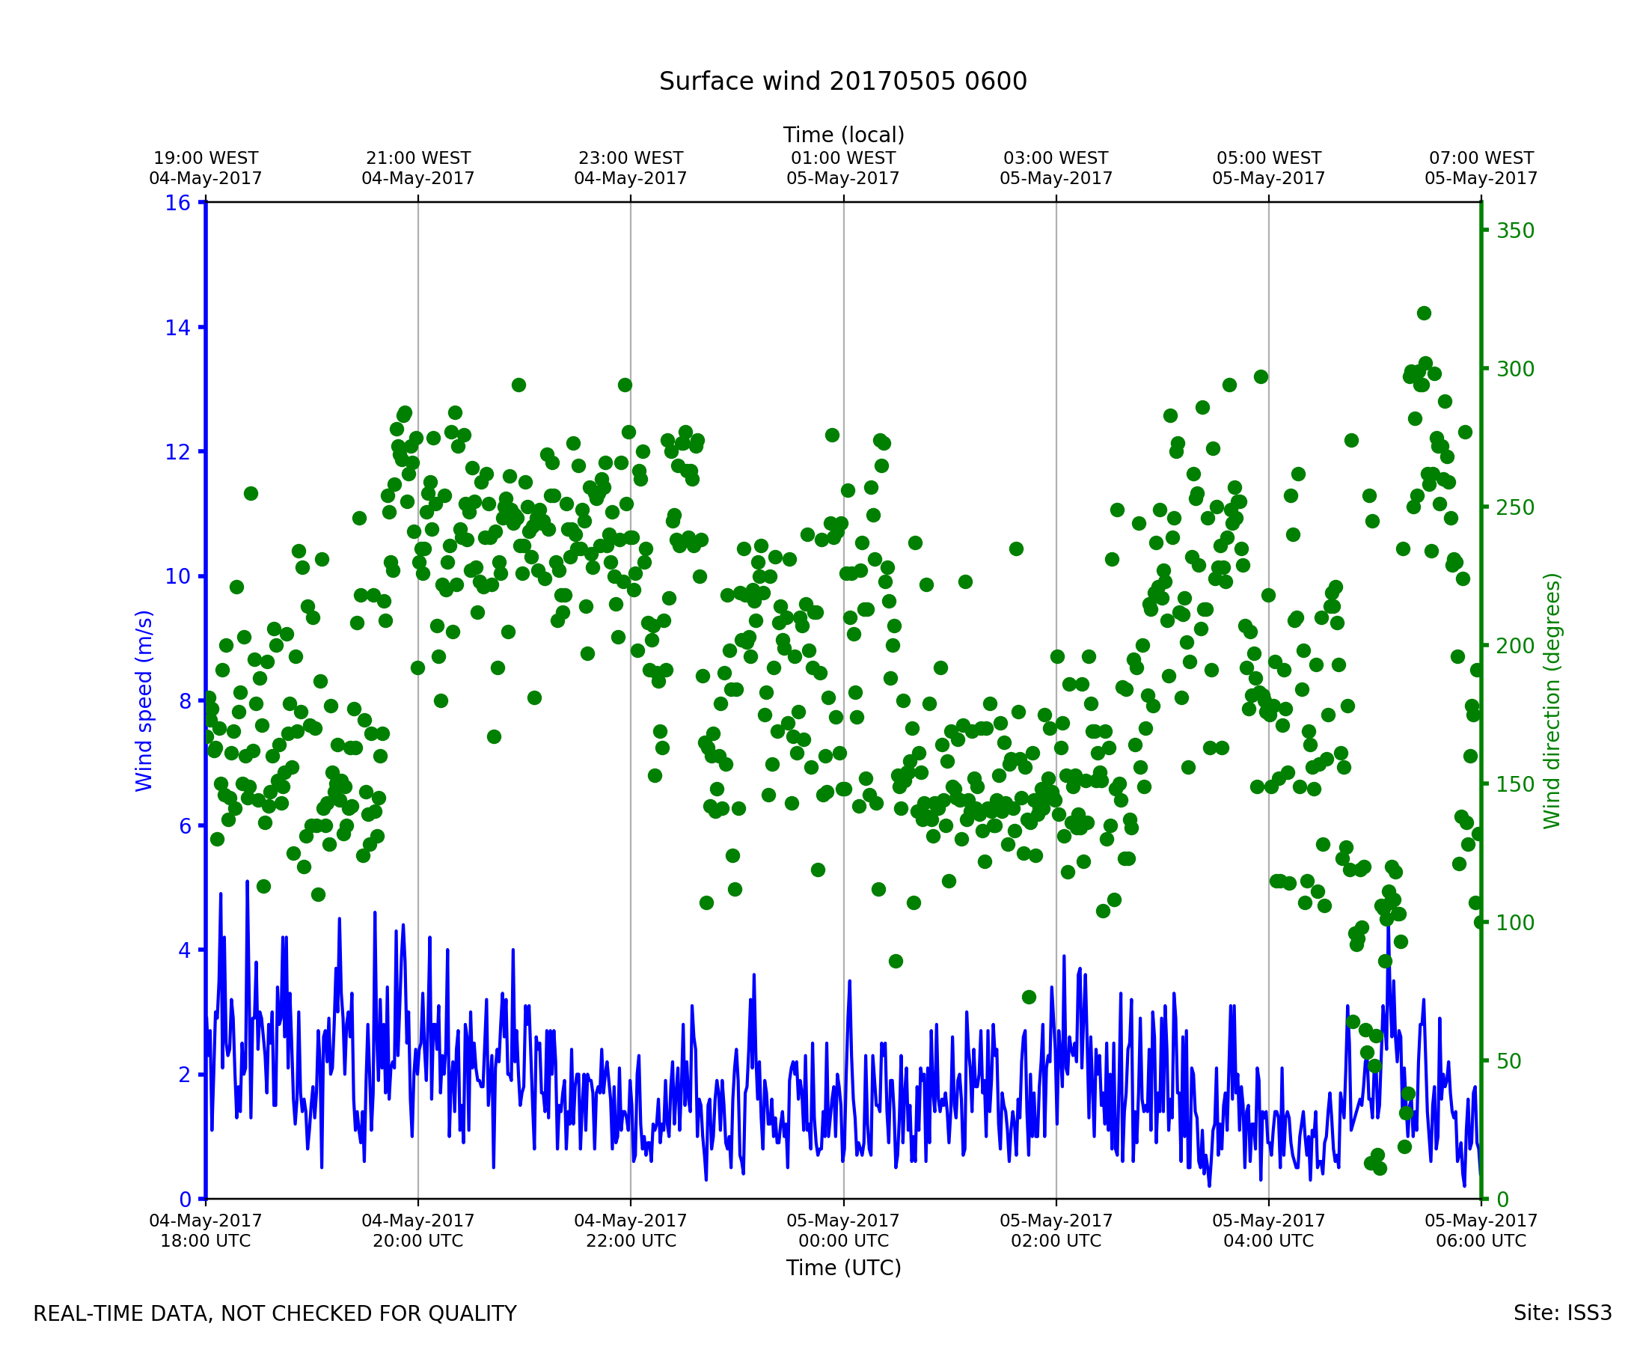The image size is (1646, 1347).
Task: Click the green '200' wind direction tick
Action: pyautogui.click(x=1515, y=647)
